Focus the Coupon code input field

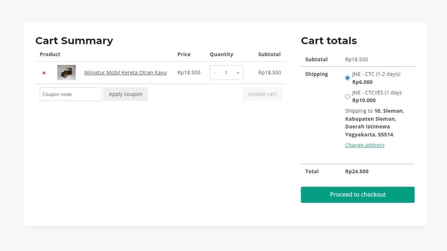pyautogui.click(x=71, y=94)
